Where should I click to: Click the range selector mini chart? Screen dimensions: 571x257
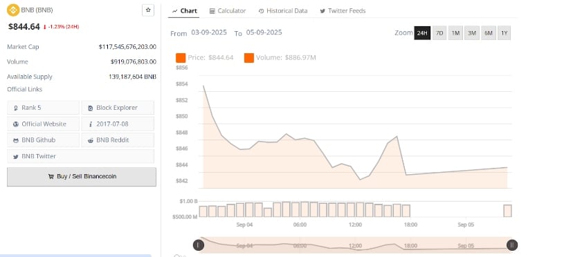click(x=355, y=245)
